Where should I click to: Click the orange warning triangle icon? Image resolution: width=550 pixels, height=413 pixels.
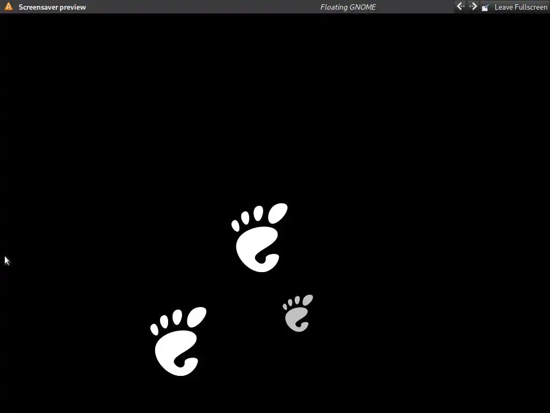click(x=9, y=6)
